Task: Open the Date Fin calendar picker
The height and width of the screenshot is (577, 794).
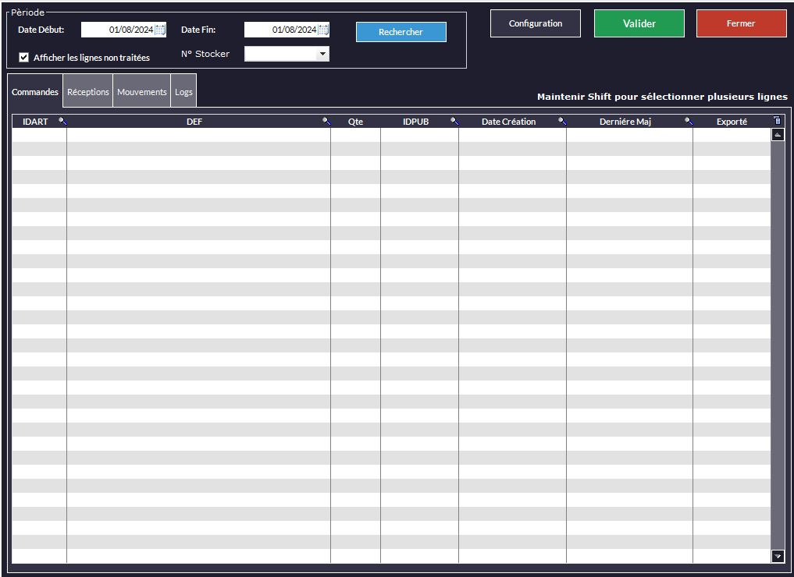Action: pos(323,30)
